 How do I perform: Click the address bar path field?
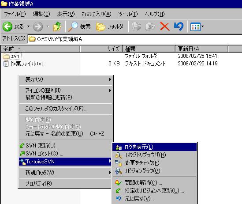(135, 39)
